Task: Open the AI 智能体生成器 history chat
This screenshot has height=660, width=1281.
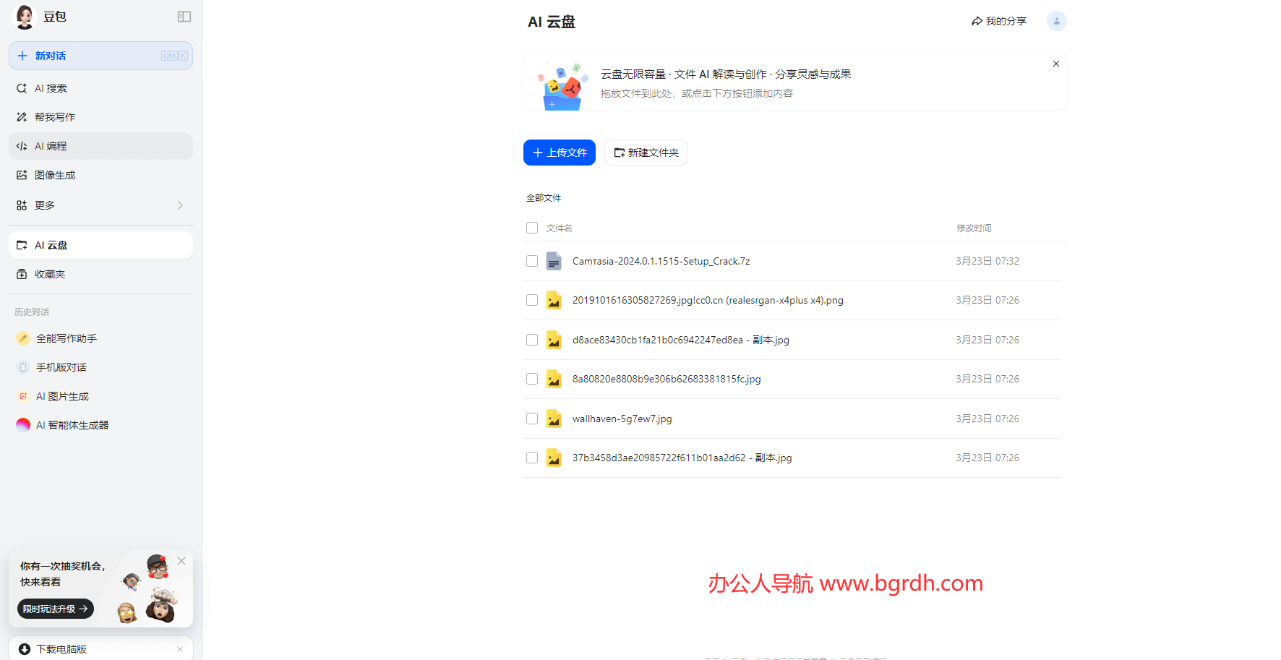Action: pyautogui.click(x=100, y=425)
